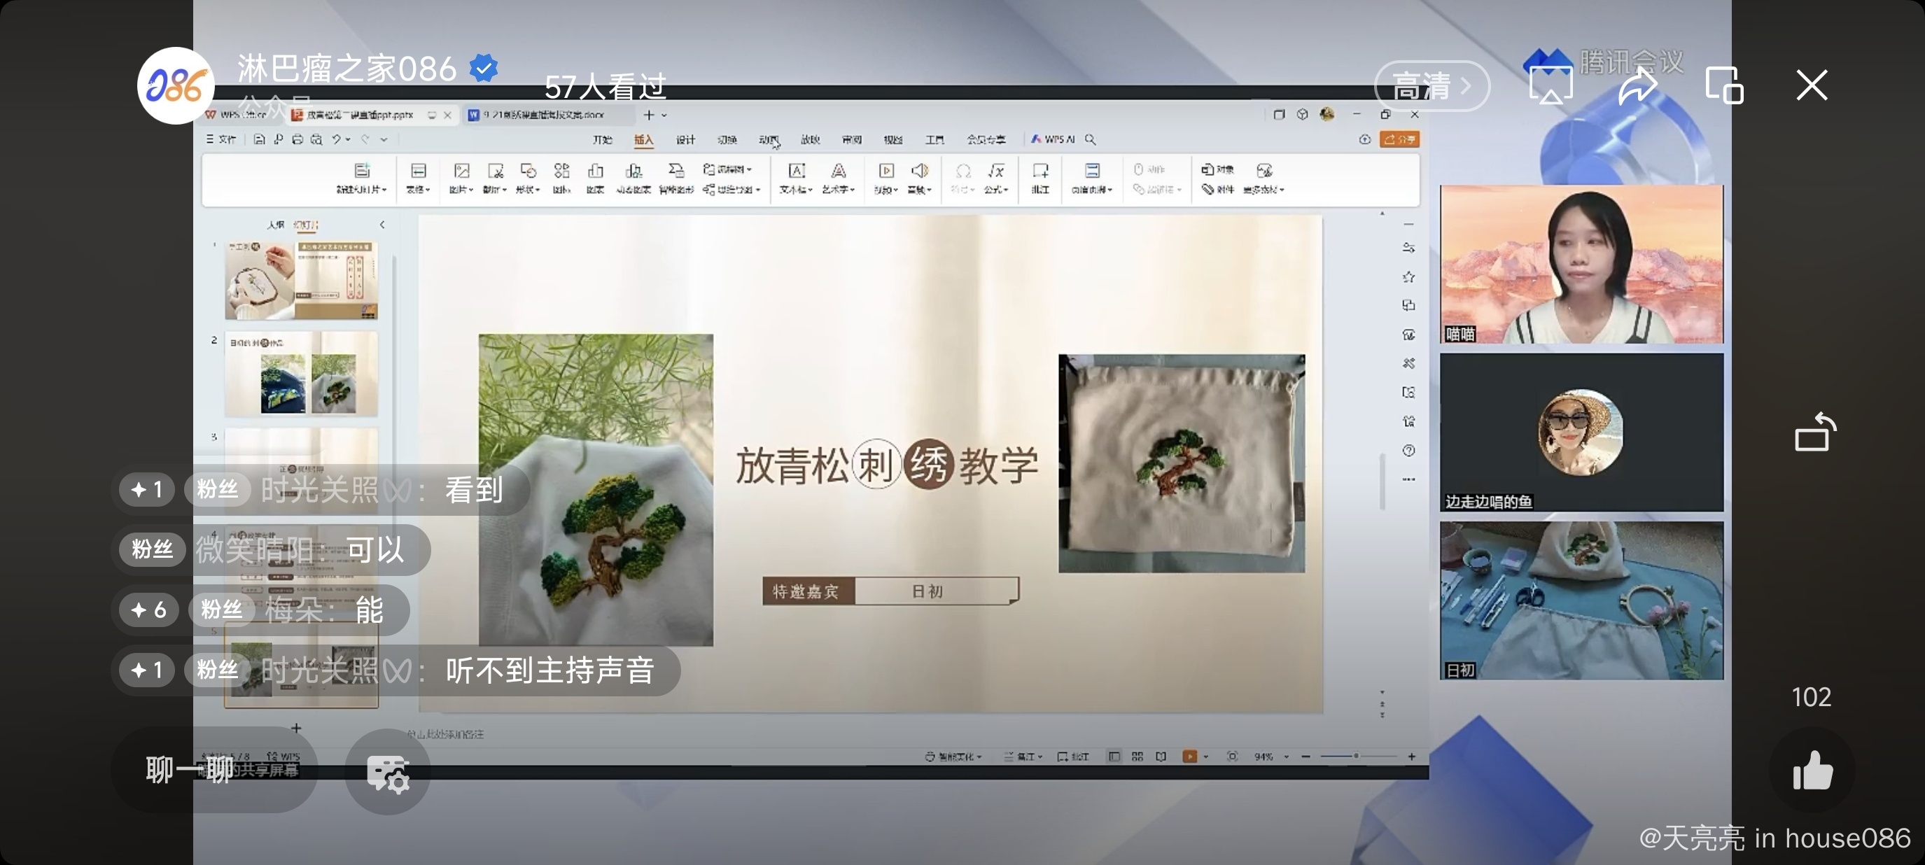The height and width of the screenshot is (865, 1925).
Task: Rotate the screen orientation
Action: tap(1814, 432)
